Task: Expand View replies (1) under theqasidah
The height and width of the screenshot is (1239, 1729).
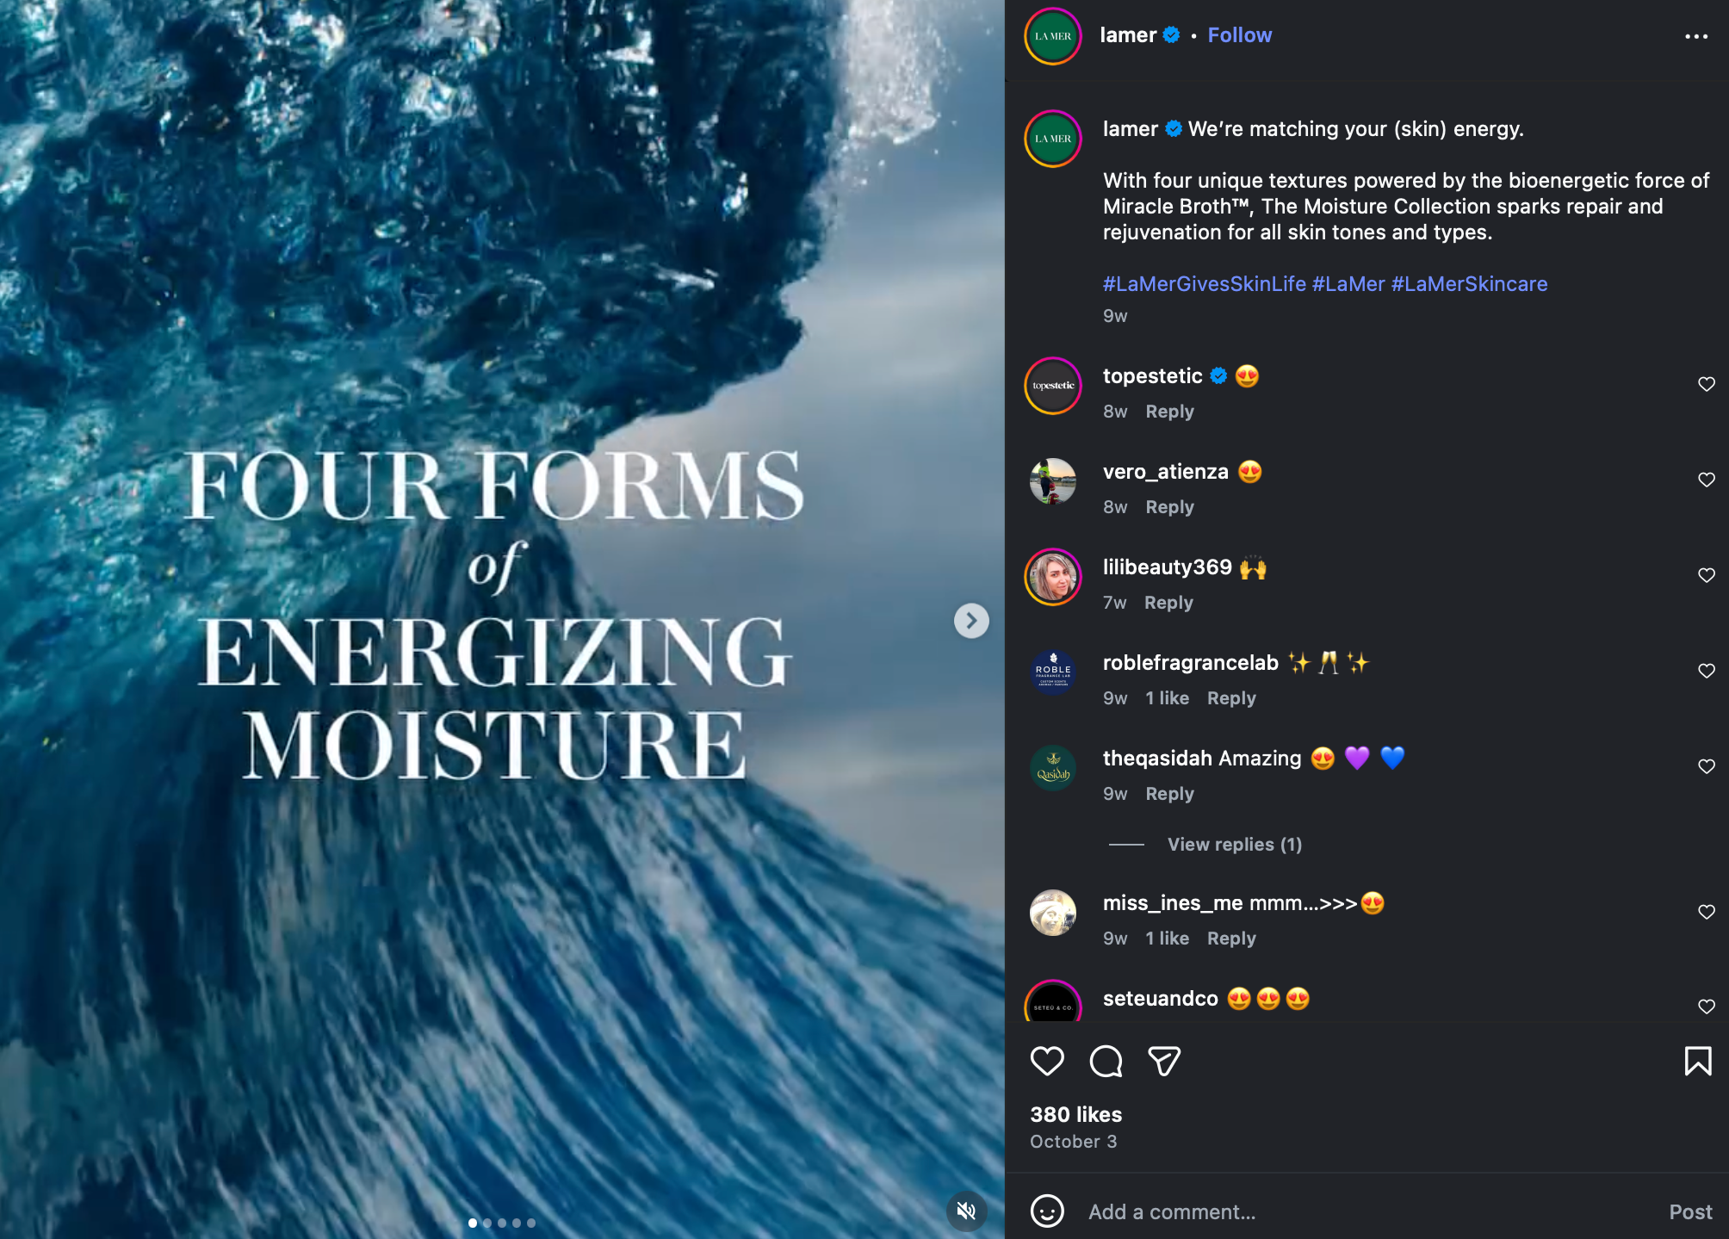Action: [1234, 845]
